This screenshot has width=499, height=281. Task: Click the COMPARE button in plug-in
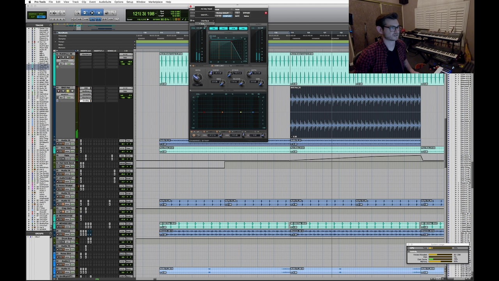227,16
